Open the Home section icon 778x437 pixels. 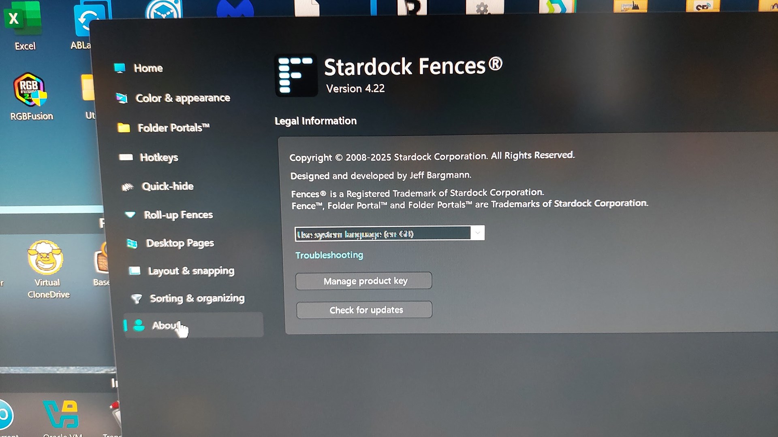coord(120,68)
